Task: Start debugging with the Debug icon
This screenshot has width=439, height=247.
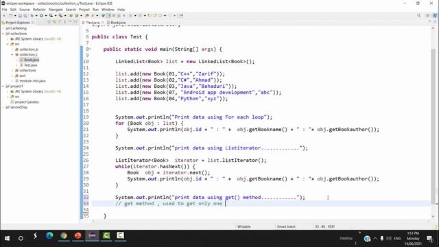Action: [32, 16]
